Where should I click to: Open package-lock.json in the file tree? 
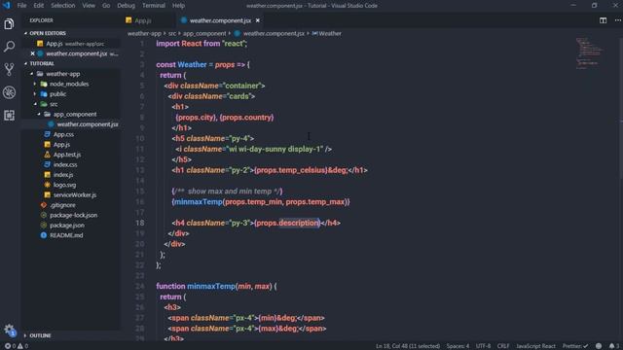pos(71,215)
